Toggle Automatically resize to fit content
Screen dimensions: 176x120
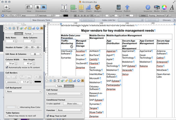coord(7,67)
